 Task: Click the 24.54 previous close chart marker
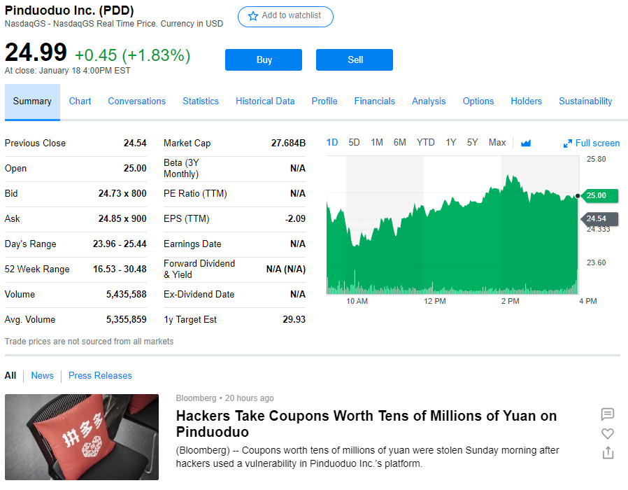599,218
